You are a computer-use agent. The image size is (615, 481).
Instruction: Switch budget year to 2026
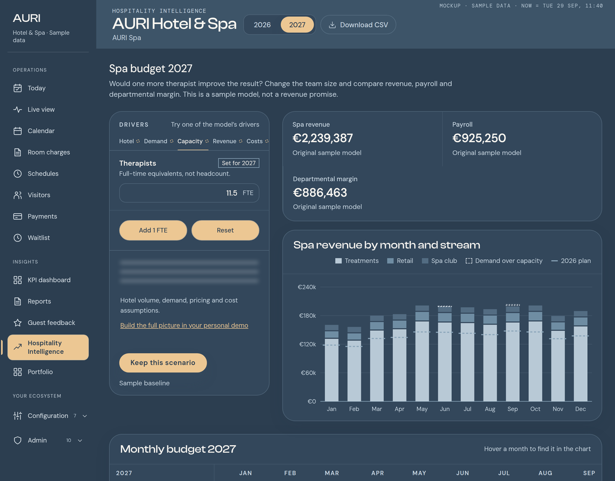point(262,25)
